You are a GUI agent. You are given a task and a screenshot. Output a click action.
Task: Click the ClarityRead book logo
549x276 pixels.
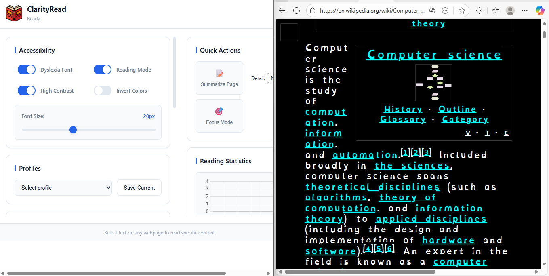tap(14, 13)
